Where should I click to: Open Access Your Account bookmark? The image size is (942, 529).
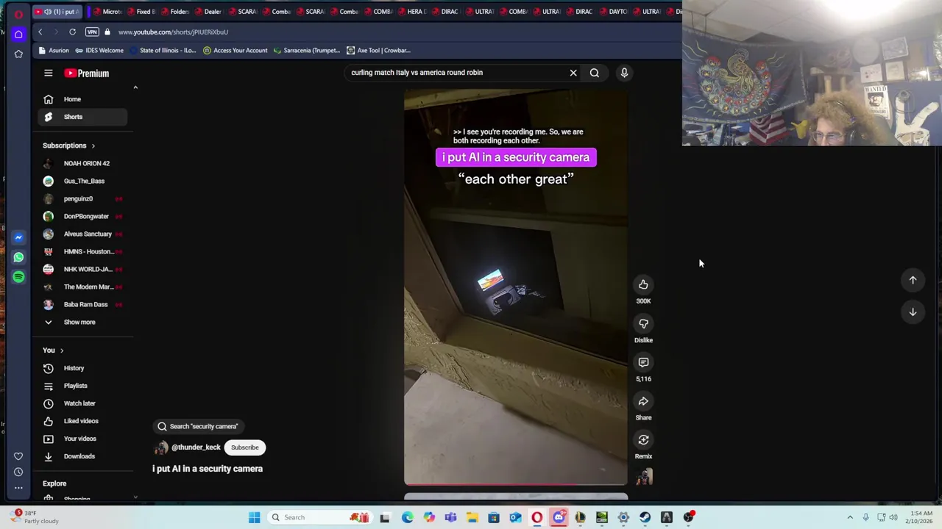[x=235, y=50]
